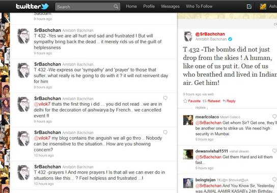
Task: Click the bubble icon on mearlcolaco's reply
Action: pyautogui.click(x=274, y=116)
